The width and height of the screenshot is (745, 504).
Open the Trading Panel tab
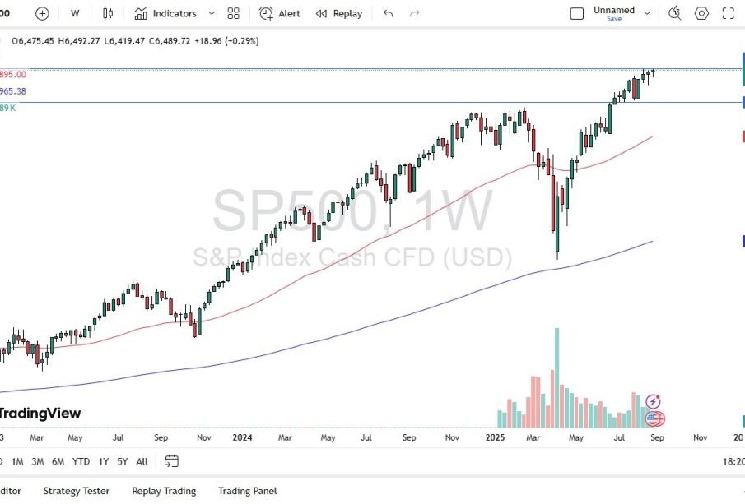(x=247, y=491)
